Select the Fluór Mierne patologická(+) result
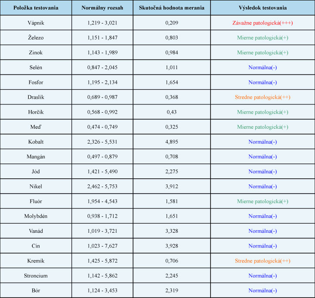The width and height of the screenshot is (315, 298). (x=262, y=201)
